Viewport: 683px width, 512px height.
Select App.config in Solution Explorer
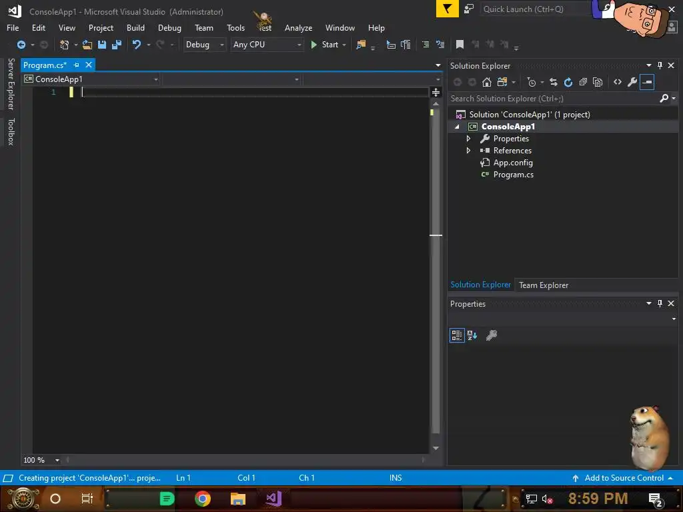click(x=513, y=163)
